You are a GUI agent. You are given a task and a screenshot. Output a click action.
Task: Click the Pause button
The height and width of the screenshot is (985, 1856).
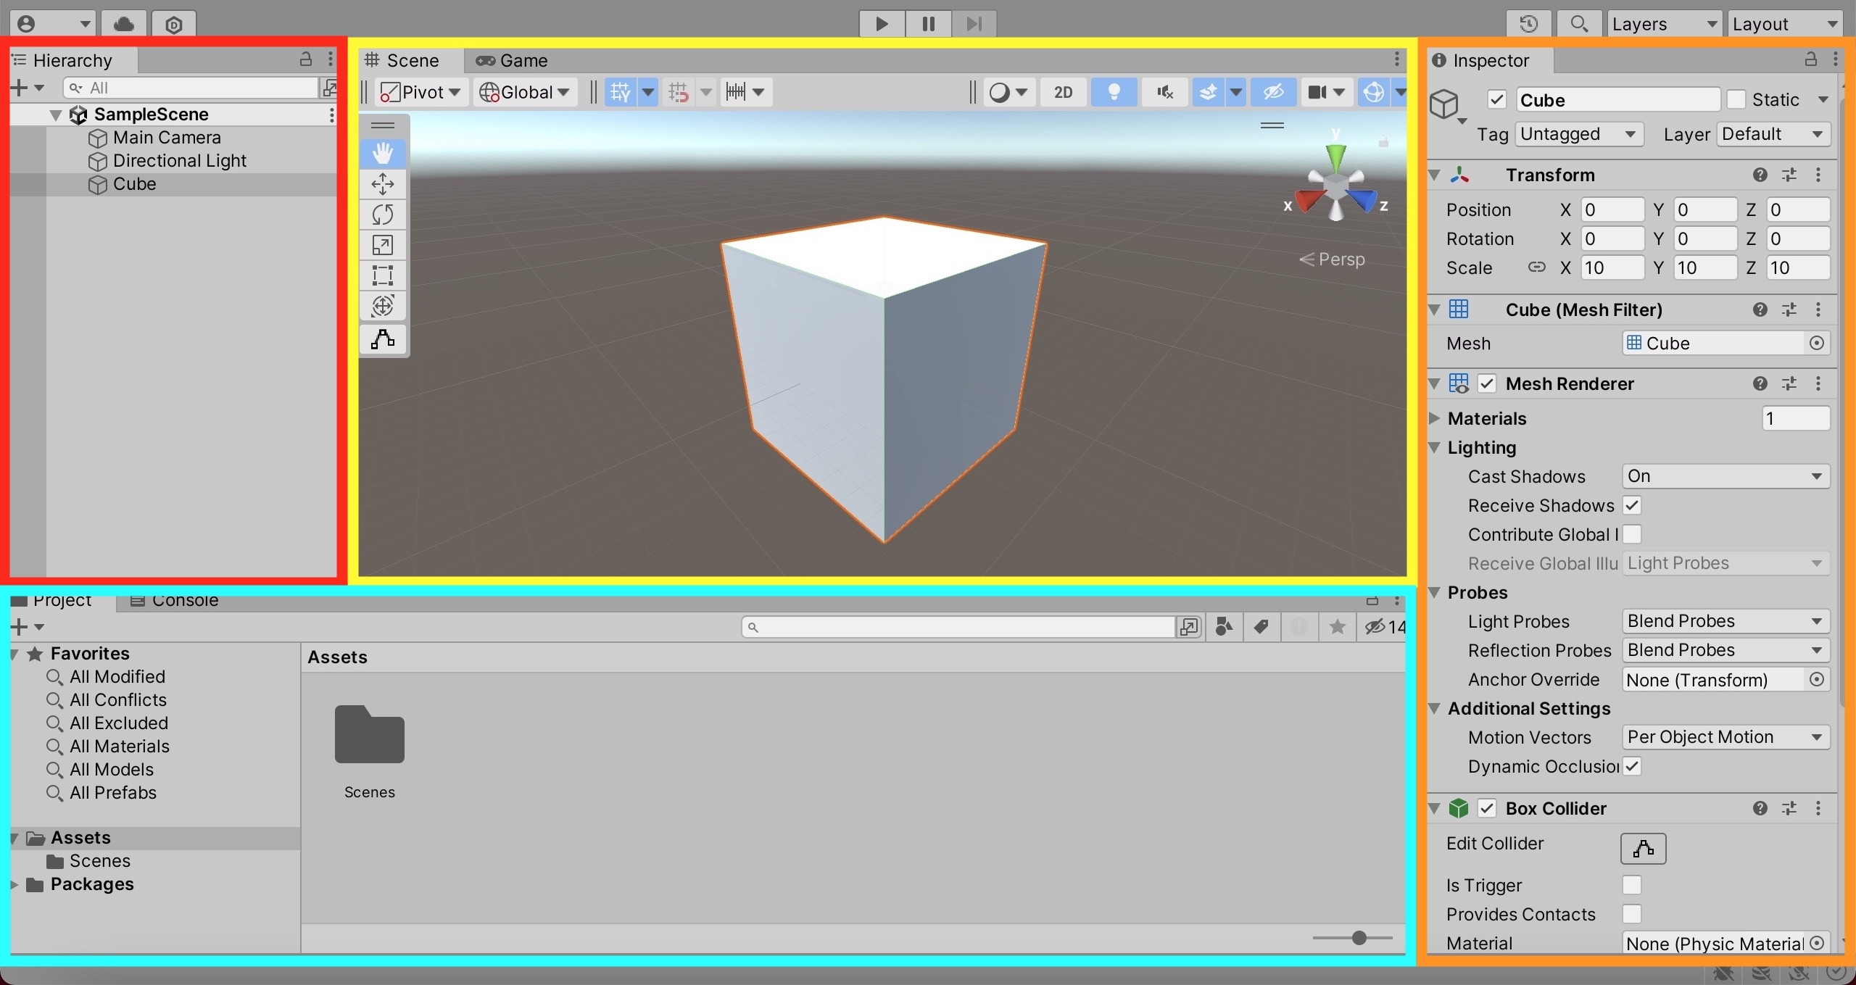(927, 22)
